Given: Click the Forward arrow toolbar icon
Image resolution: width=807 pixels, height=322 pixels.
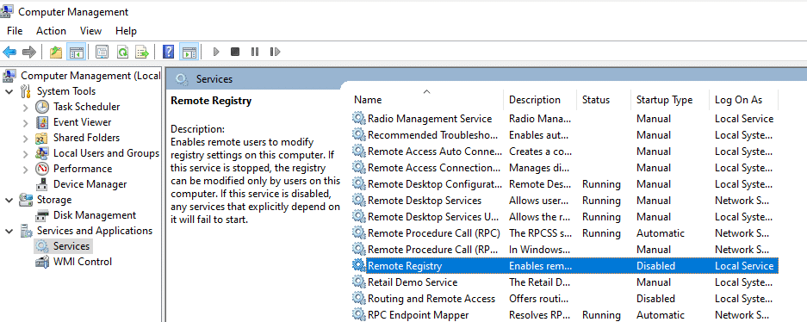Looking at the screenshot, I should point(29,52).
